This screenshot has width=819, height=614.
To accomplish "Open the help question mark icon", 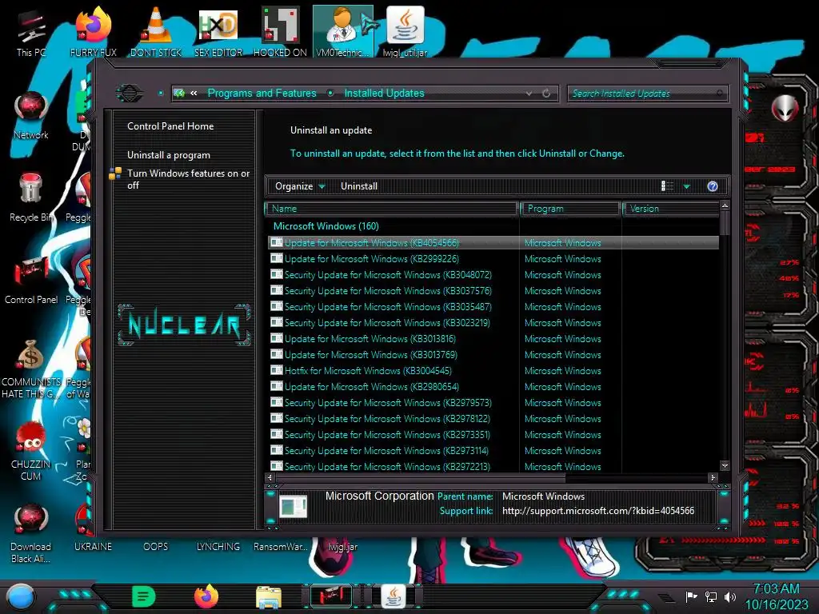I will [x=713, y=186].
